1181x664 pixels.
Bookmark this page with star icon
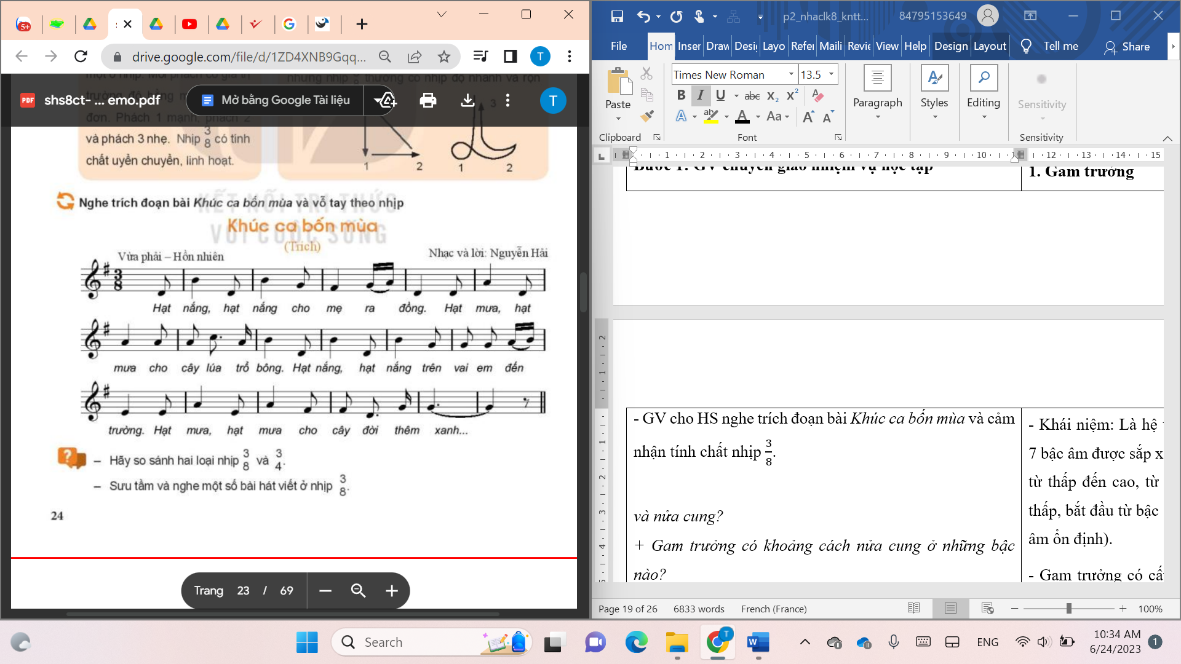click(x=444, y=57)
